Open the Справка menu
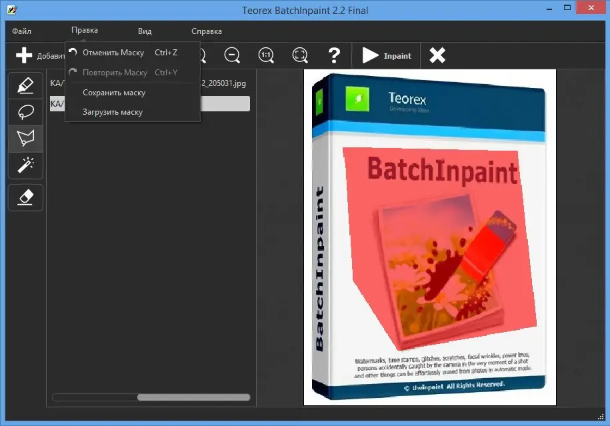The height and width of the screenshot is (426, 610). pyautogui.click(x=207, y=31)
